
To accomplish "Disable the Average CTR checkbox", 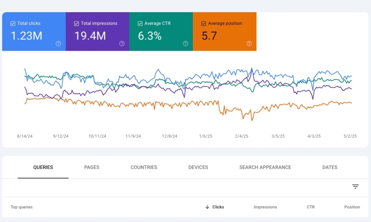I will [x=140, y=24].
